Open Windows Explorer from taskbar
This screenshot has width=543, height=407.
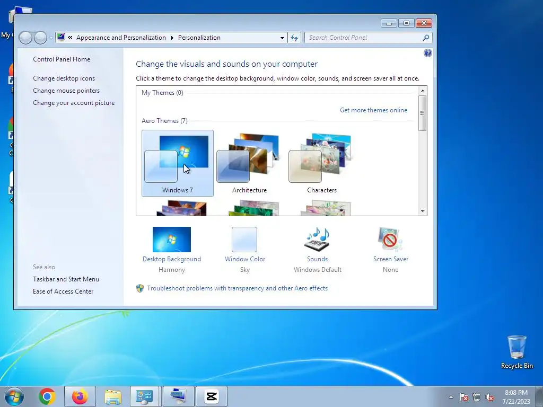pos(113,396)
